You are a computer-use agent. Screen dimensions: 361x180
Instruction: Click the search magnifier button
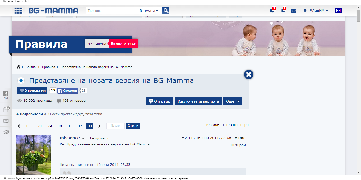[166, 11]
